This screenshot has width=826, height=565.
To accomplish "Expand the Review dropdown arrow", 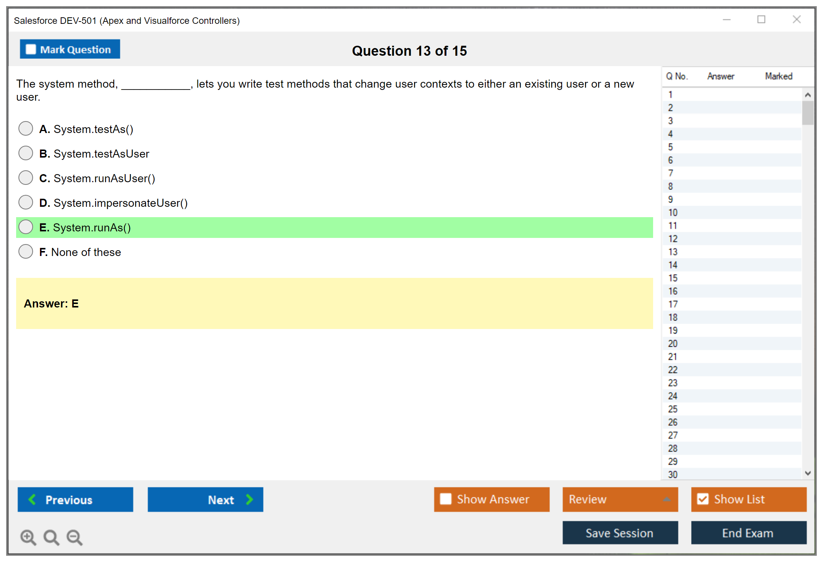I will pos(667,499).
